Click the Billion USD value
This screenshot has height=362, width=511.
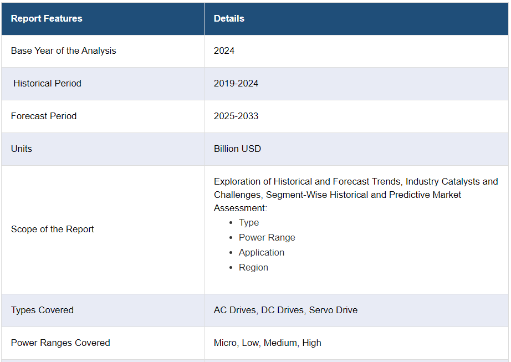tap(237, 149)
